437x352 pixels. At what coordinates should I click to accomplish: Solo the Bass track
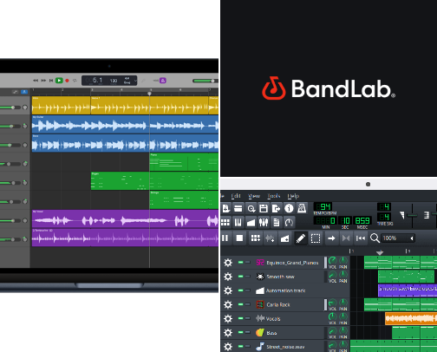click(x=248, y=332)
